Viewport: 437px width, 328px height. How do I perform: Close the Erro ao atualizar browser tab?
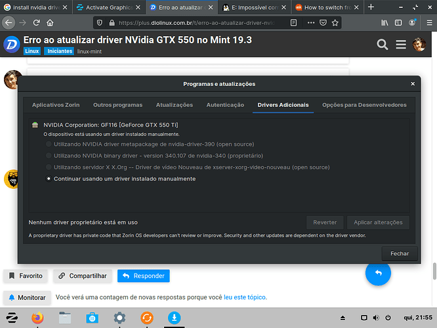click(211, 7)
